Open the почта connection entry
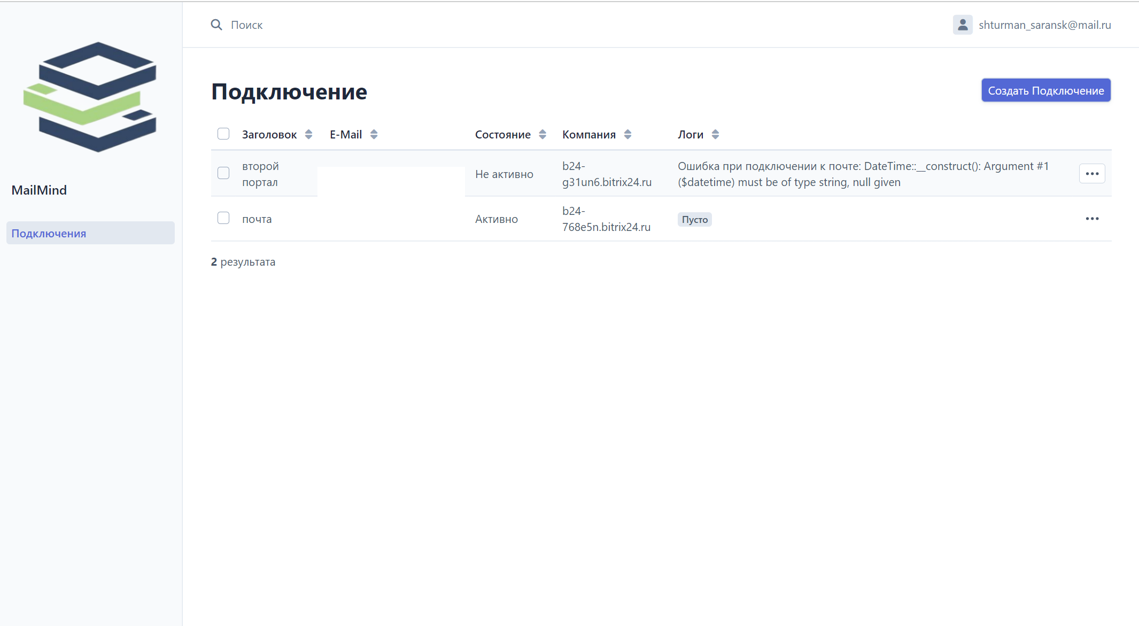This screenshot has height=626, width=1139. point(257,219)
